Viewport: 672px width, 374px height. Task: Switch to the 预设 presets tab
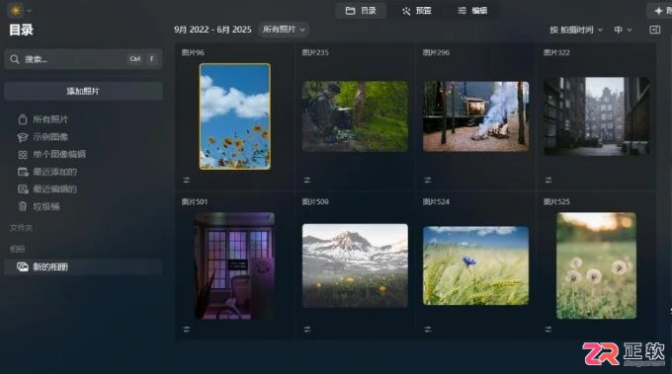point(417,11)
